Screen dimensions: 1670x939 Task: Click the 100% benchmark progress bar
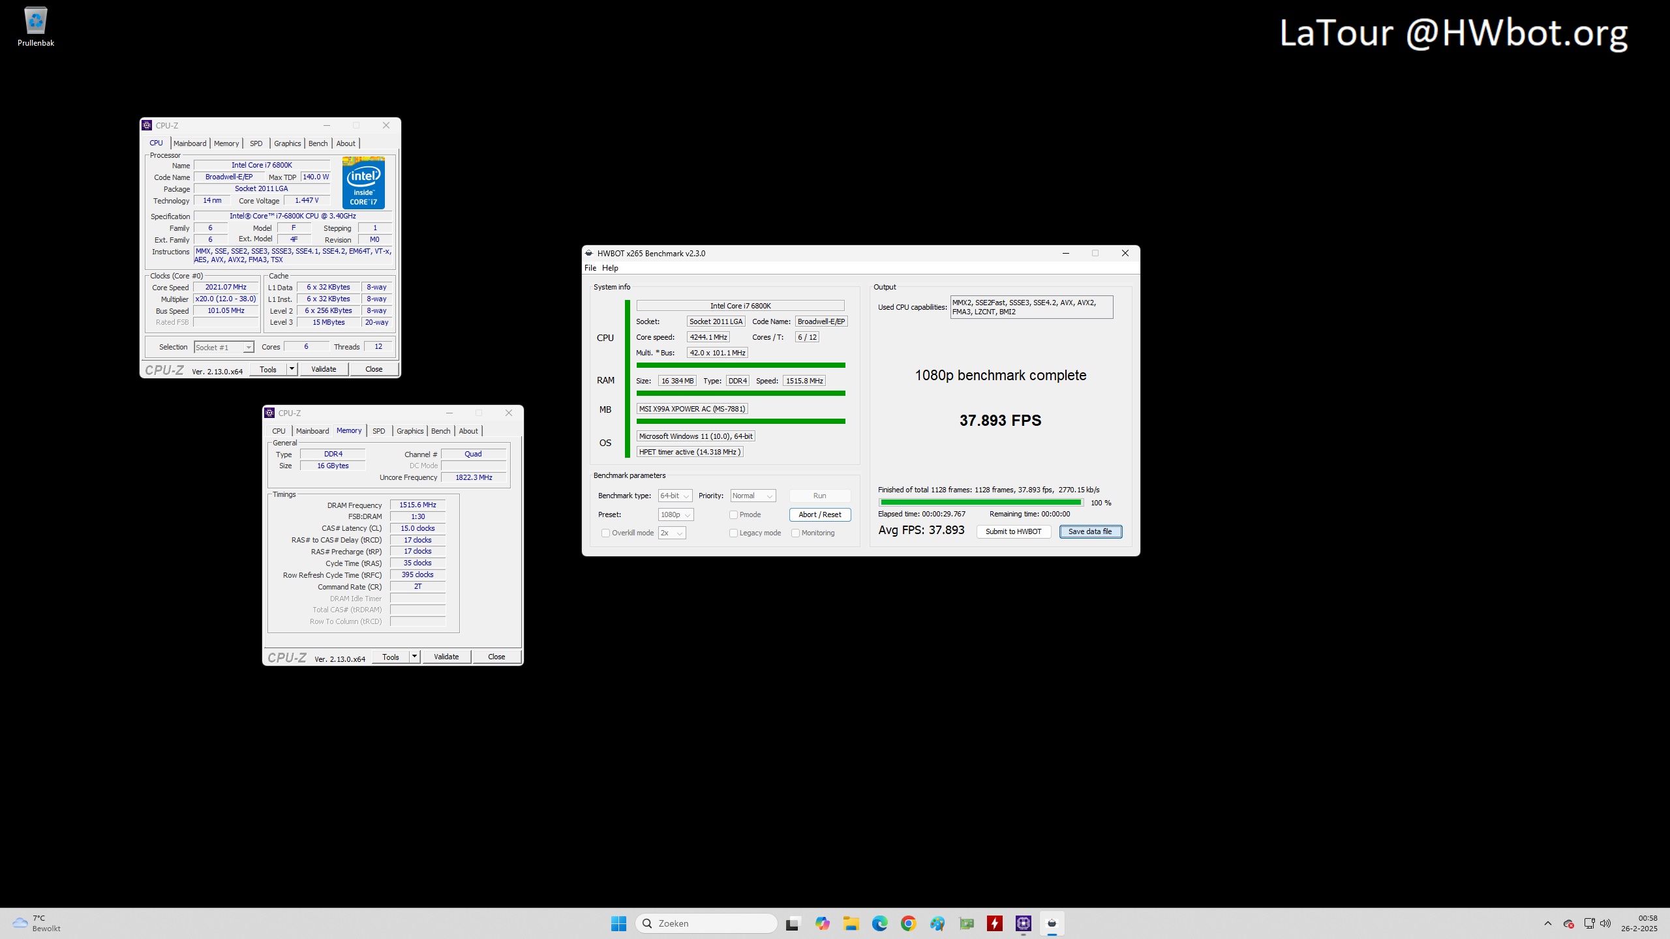click(981, 502)
